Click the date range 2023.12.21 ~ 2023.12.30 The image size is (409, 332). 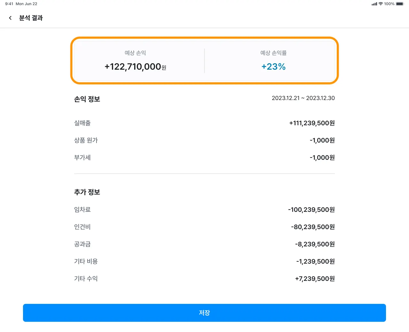[303, 98]
